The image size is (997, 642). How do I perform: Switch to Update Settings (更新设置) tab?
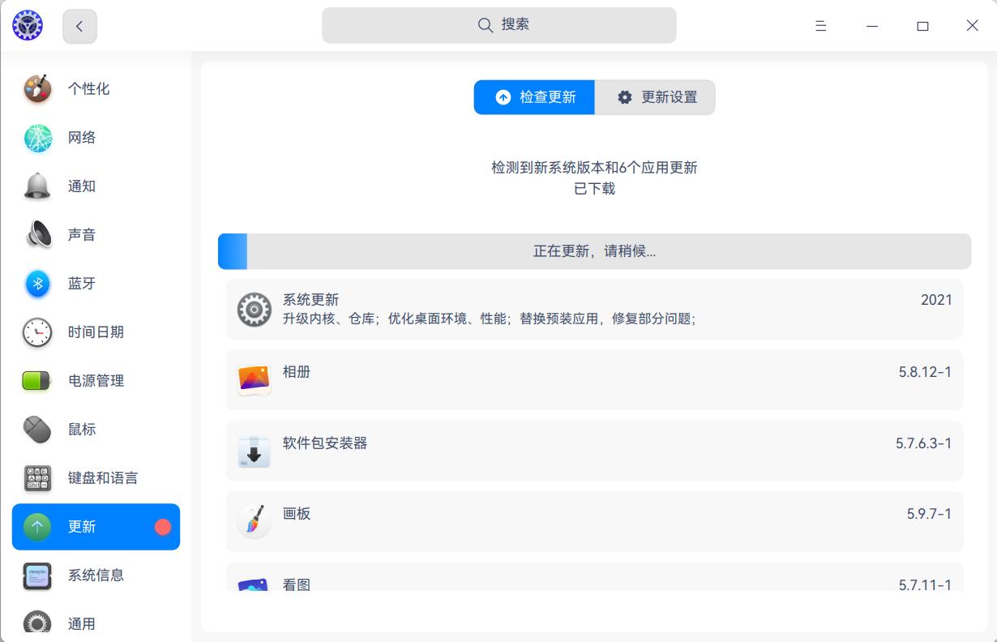pyautogui.click(x=655, y=97)
